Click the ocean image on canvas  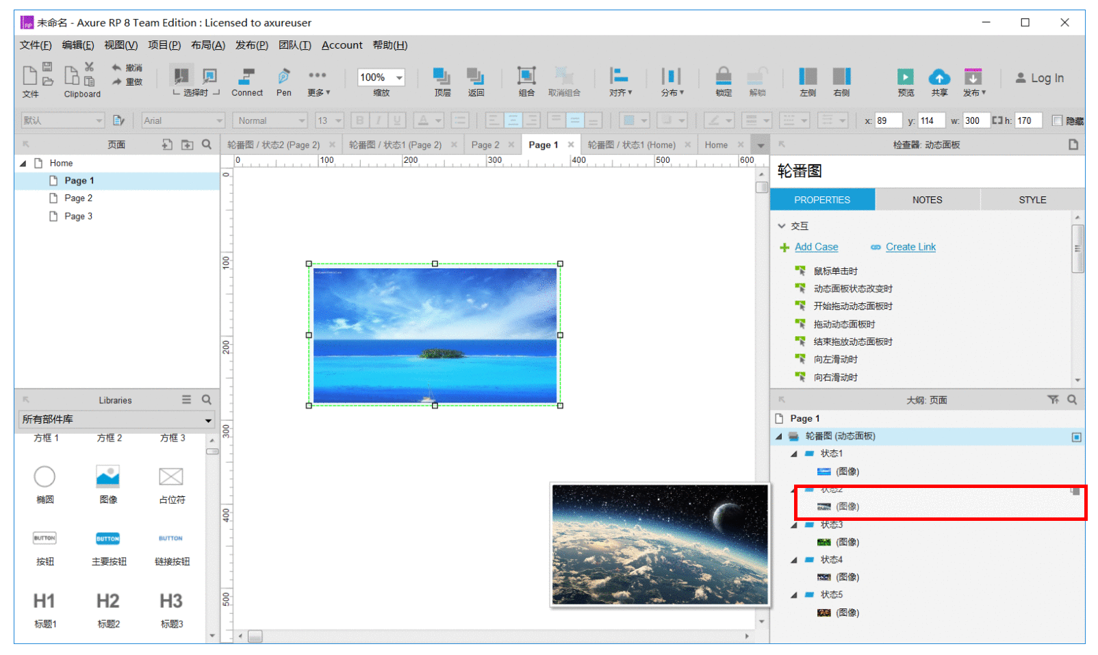435,335
